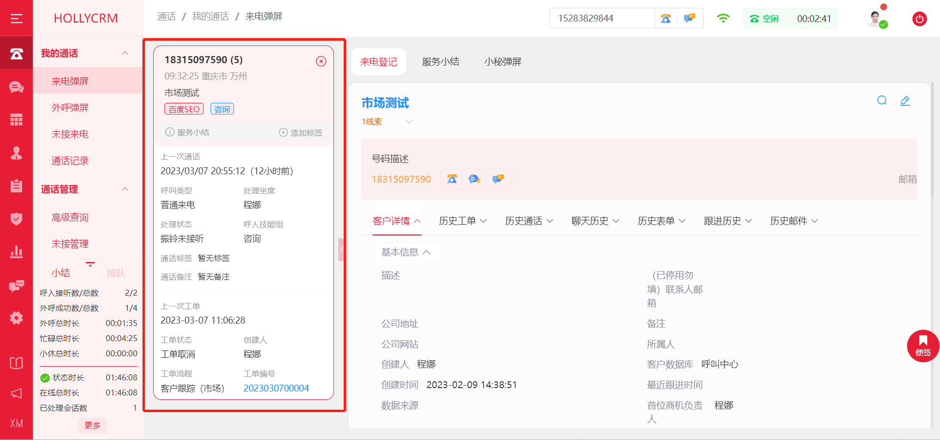
Task: Click the 通话 breadcrumb link
Action: (x=166, y=17)
